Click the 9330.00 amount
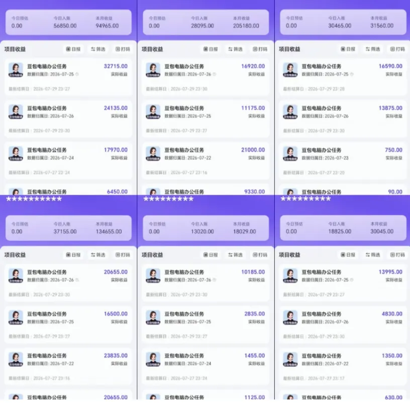This screenshot has width=410, height=403. (254, 192)
